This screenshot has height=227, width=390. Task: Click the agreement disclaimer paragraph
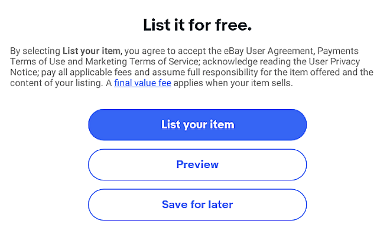pyautogui.click(x=191, y=67)
